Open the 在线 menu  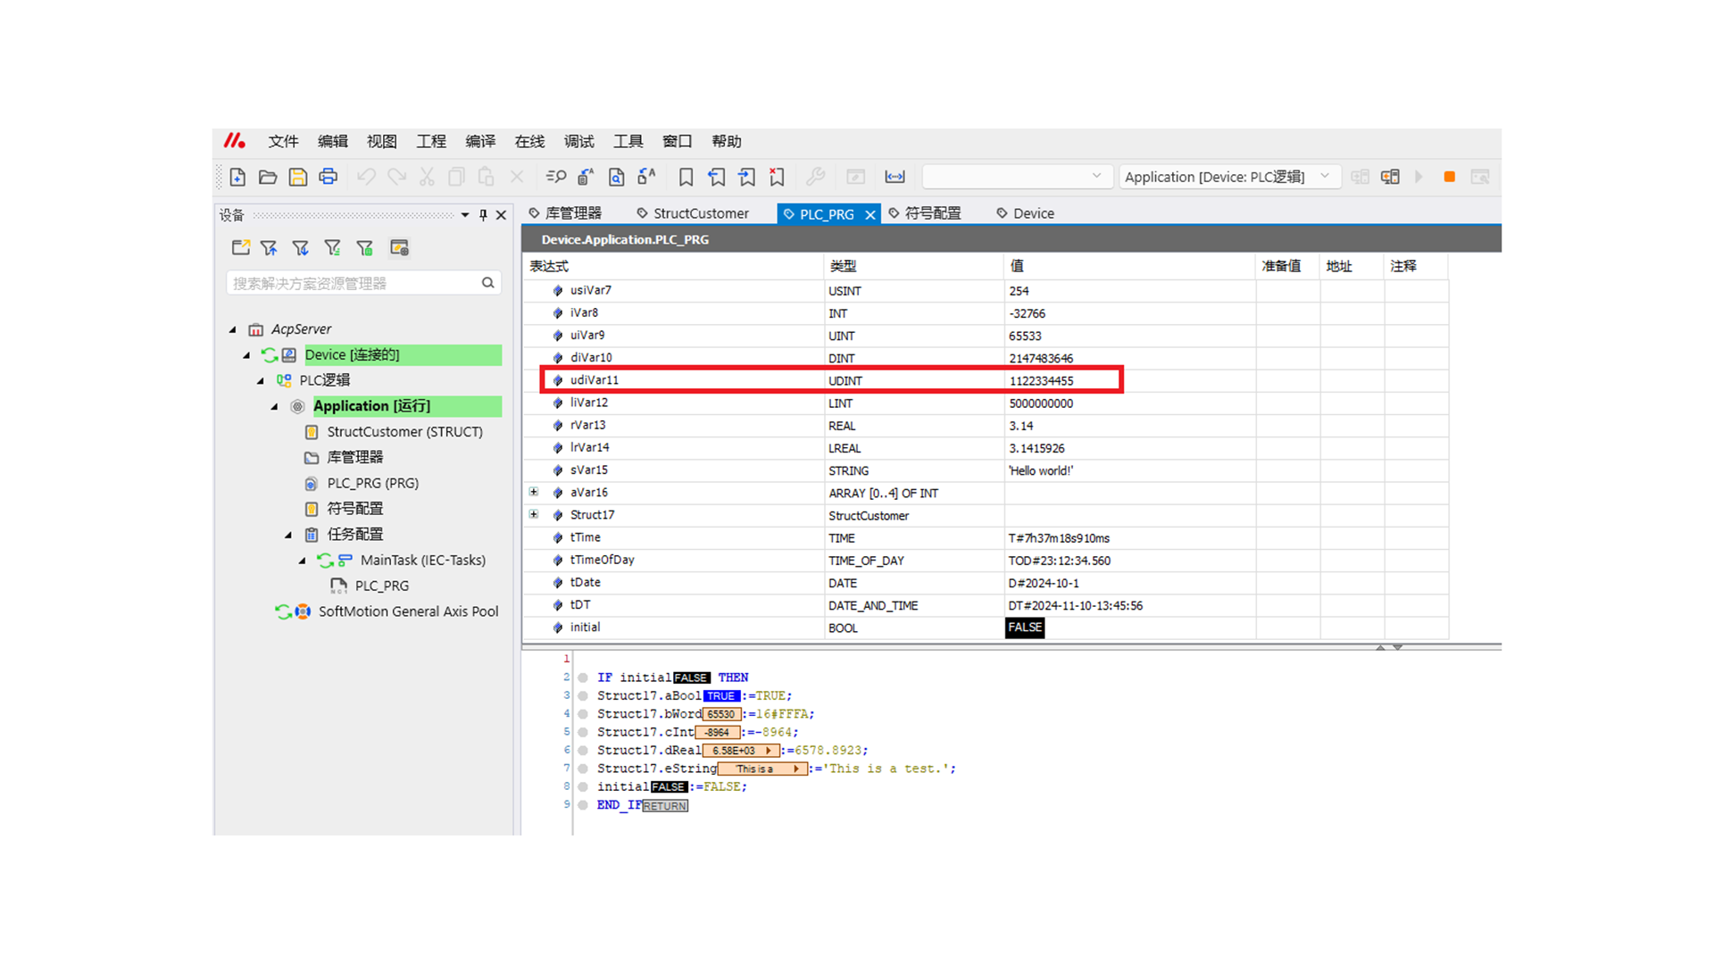pos(529,141)
